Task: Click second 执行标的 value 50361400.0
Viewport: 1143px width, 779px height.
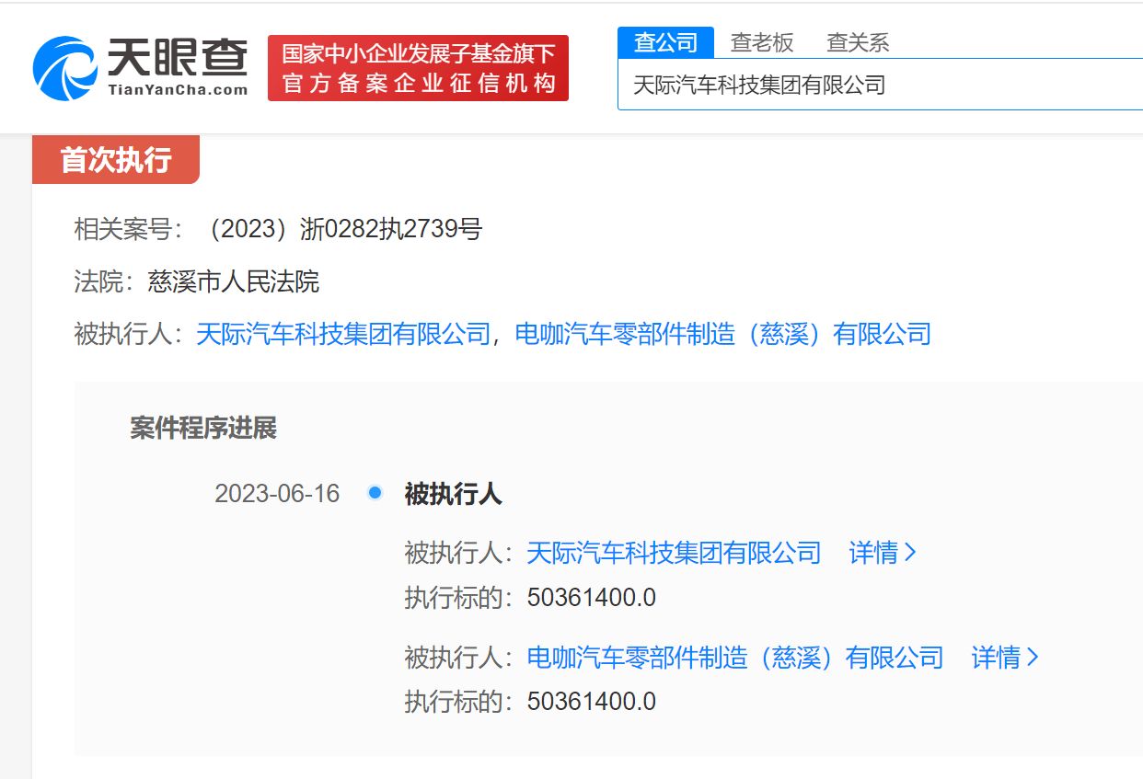Action: tap(592, 702)
